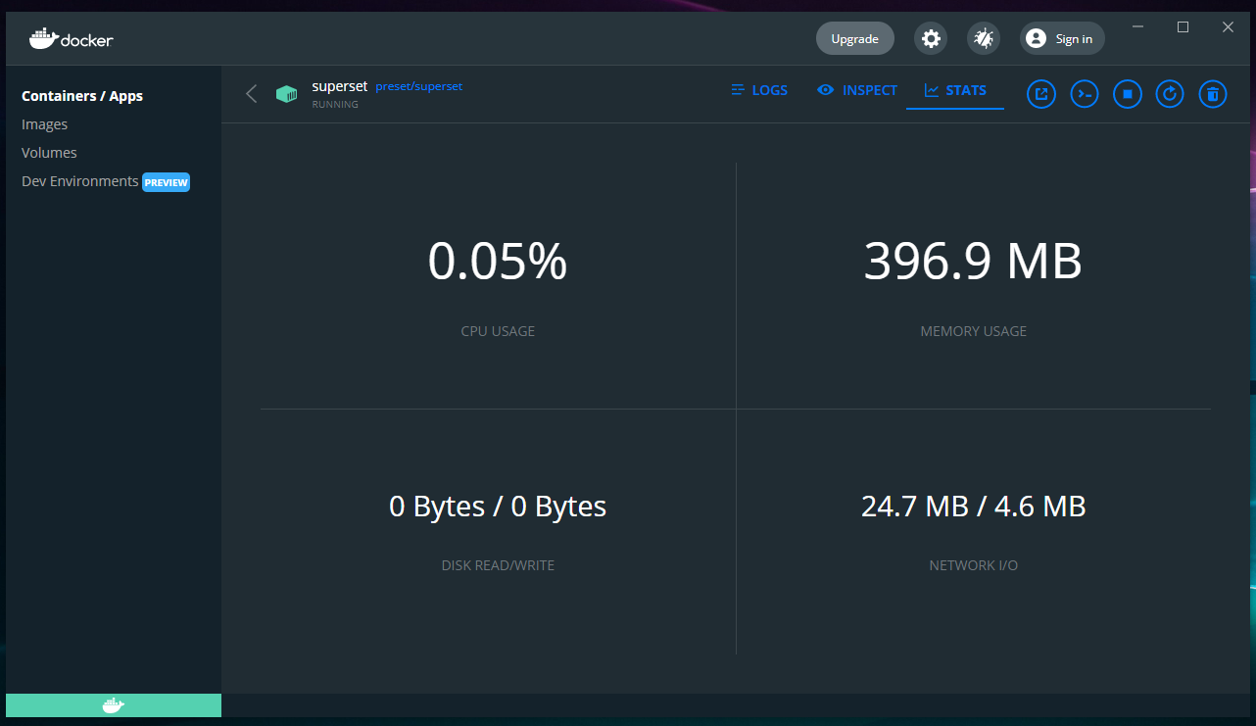Click the PREVIEW badge
The width and height of the screenshot is (1256, 726).
click(166, 182)
